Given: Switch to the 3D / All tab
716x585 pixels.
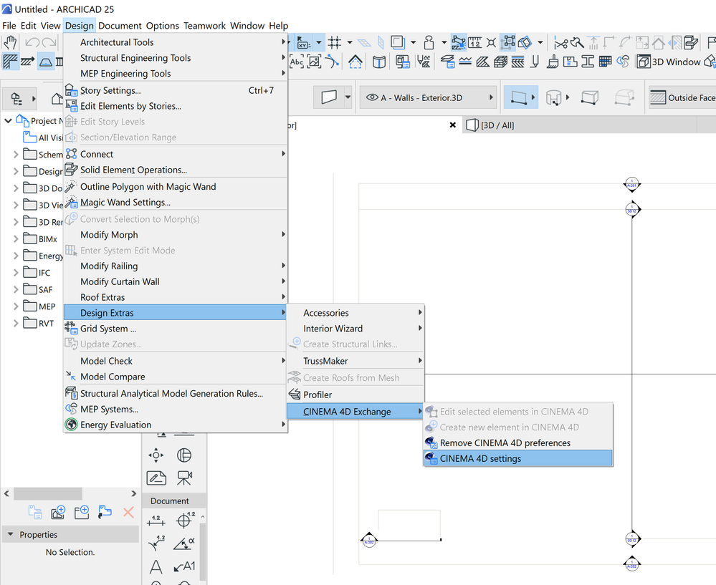Looking at the screenshot, I should click(x=580, y=125).
